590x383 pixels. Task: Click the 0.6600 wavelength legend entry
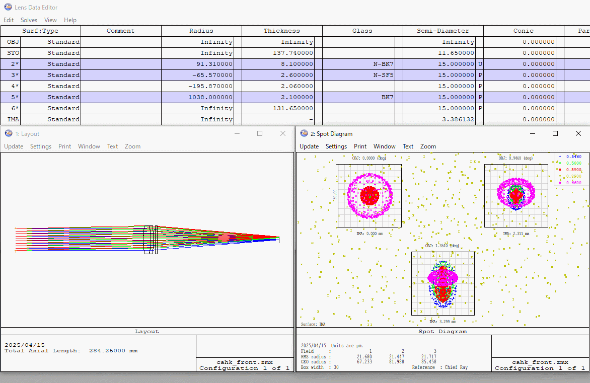click(570, 183)
